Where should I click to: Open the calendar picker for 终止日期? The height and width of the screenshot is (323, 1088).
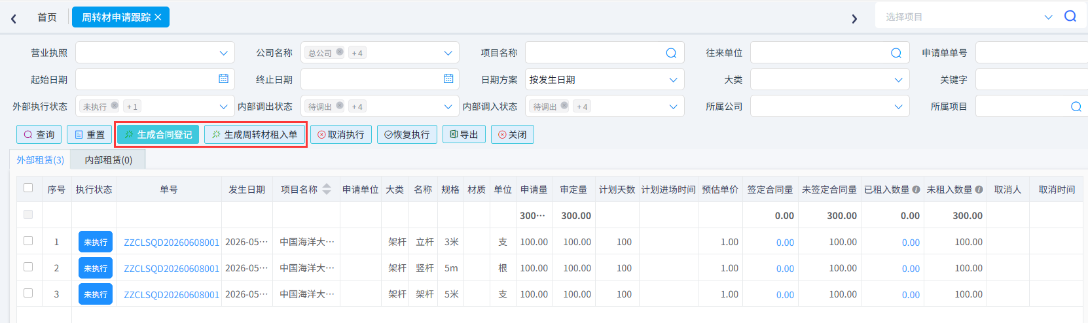coord(448,78)
